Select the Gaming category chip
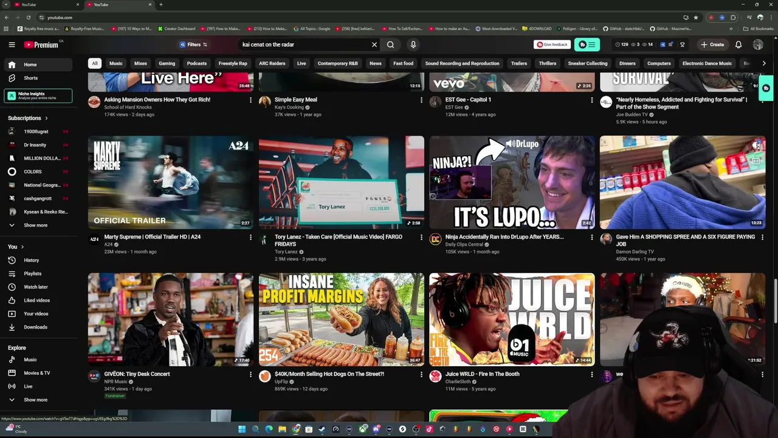Screen dimensions: 778x438 pos(167,63)
